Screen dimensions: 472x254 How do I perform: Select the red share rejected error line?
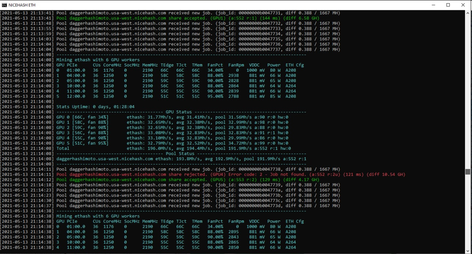point(229,174)
